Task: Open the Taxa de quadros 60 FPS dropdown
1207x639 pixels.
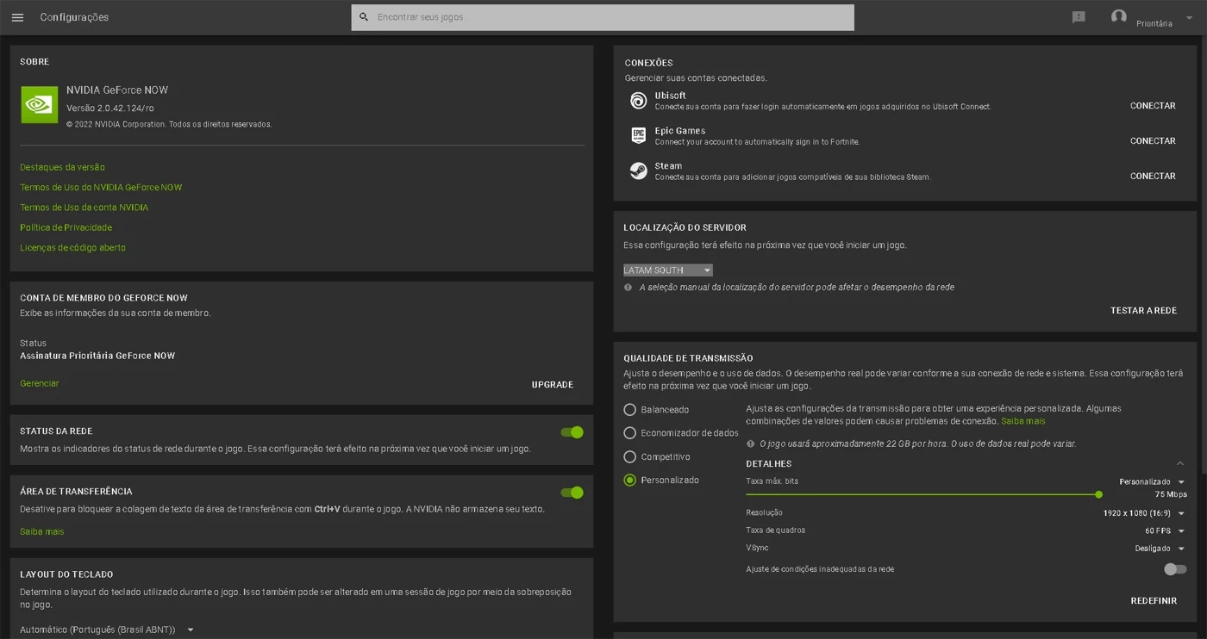Action: click(1165, 531)
